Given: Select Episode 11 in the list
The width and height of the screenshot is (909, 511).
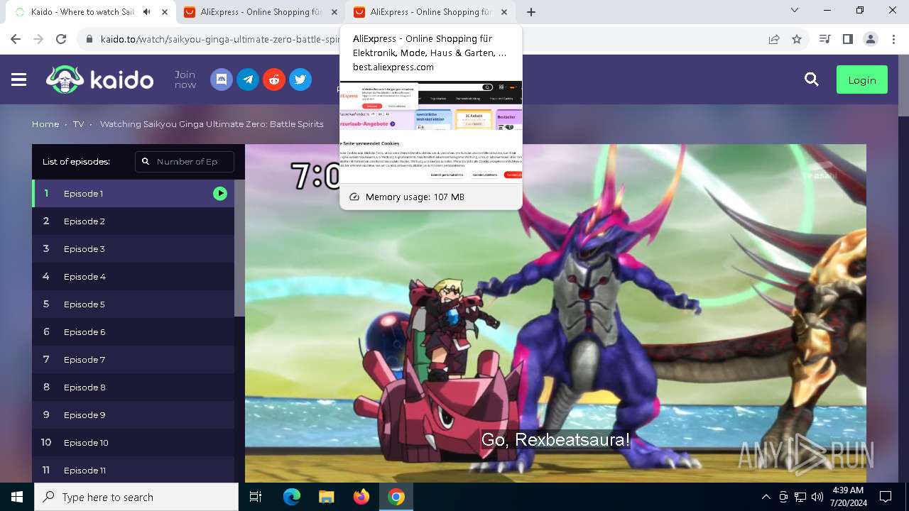Looking at the screenshot, I should click(x=133, y=470).
